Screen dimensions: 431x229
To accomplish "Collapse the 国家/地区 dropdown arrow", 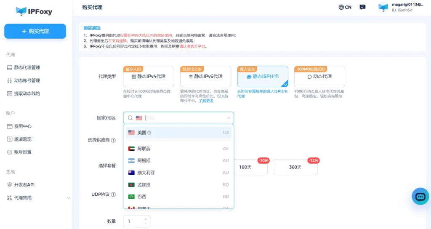I will coord(229,118).
